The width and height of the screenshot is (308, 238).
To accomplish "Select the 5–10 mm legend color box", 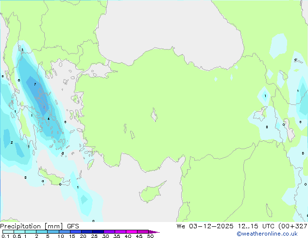I will pyautogui.click(x=53, y=232).
